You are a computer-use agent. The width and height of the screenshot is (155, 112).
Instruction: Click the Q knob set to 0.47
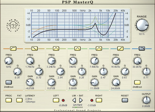(103, 72)
